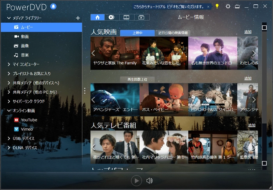
Task: Collapse the メディア ライブラリー section
Action: click(9, 18)
